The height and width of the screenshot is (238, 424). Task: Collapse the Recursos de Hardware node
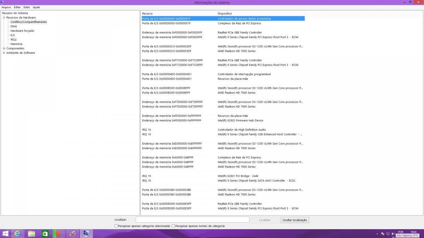point(4,18)
